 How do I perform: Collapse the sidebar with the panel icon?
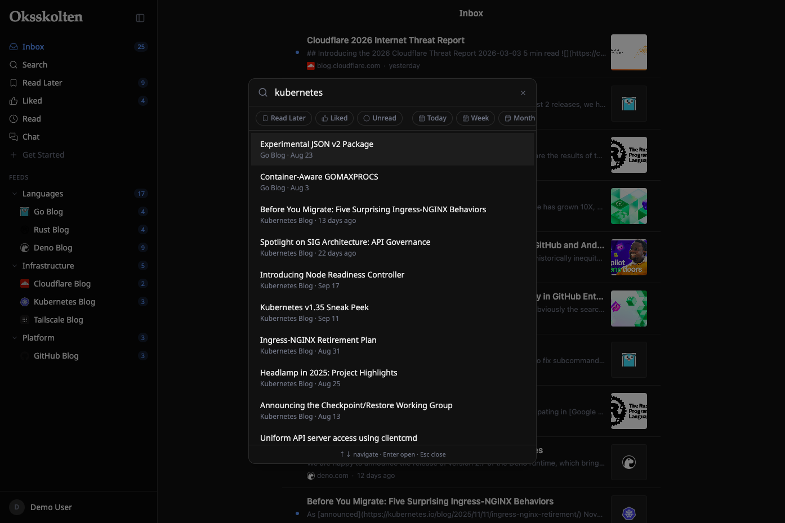pos(140,18)
